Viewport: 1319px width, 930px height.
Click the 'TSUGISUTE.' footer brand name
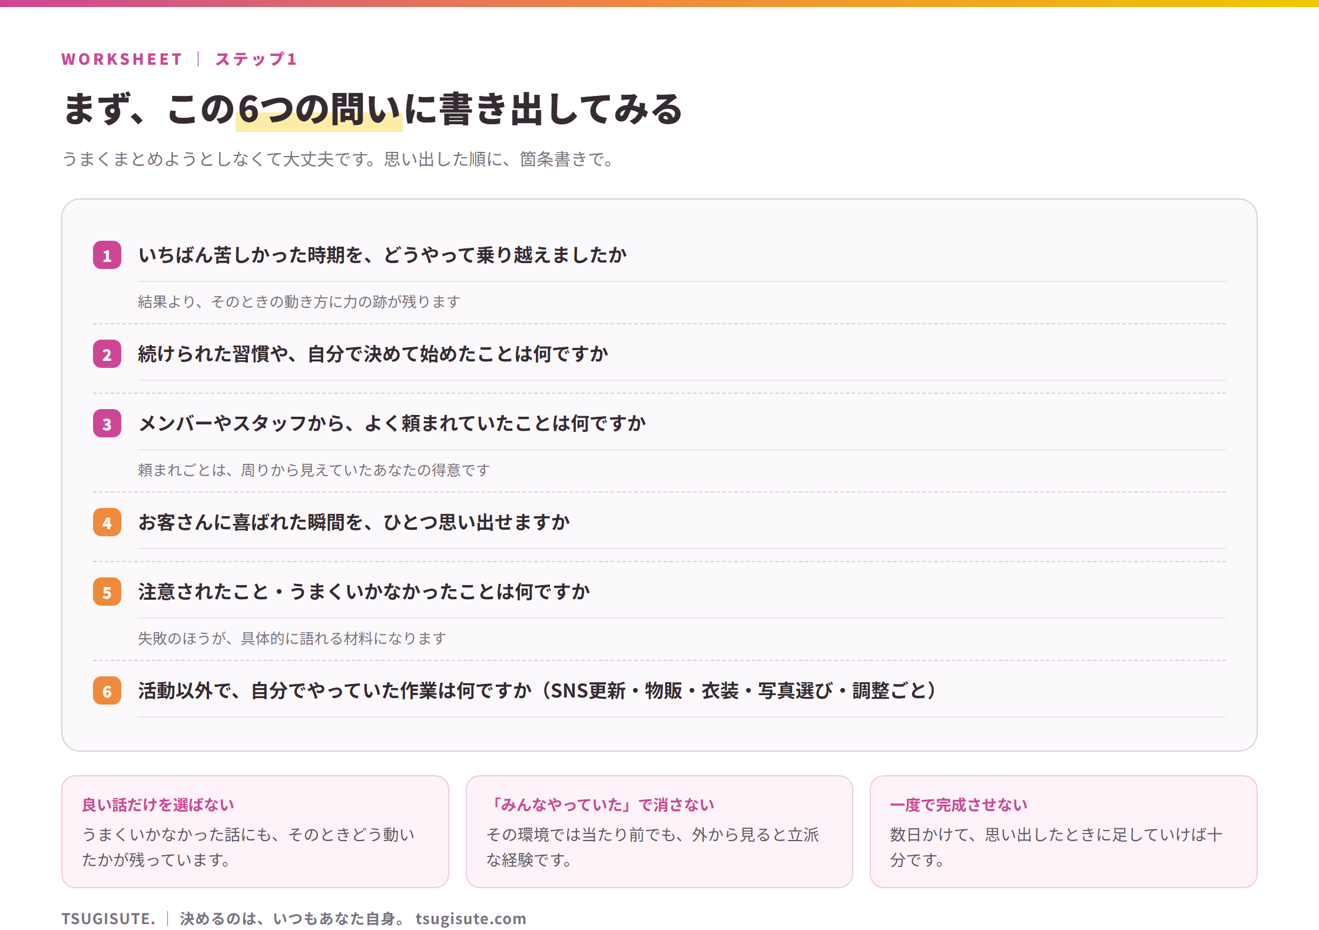[108, 918]
